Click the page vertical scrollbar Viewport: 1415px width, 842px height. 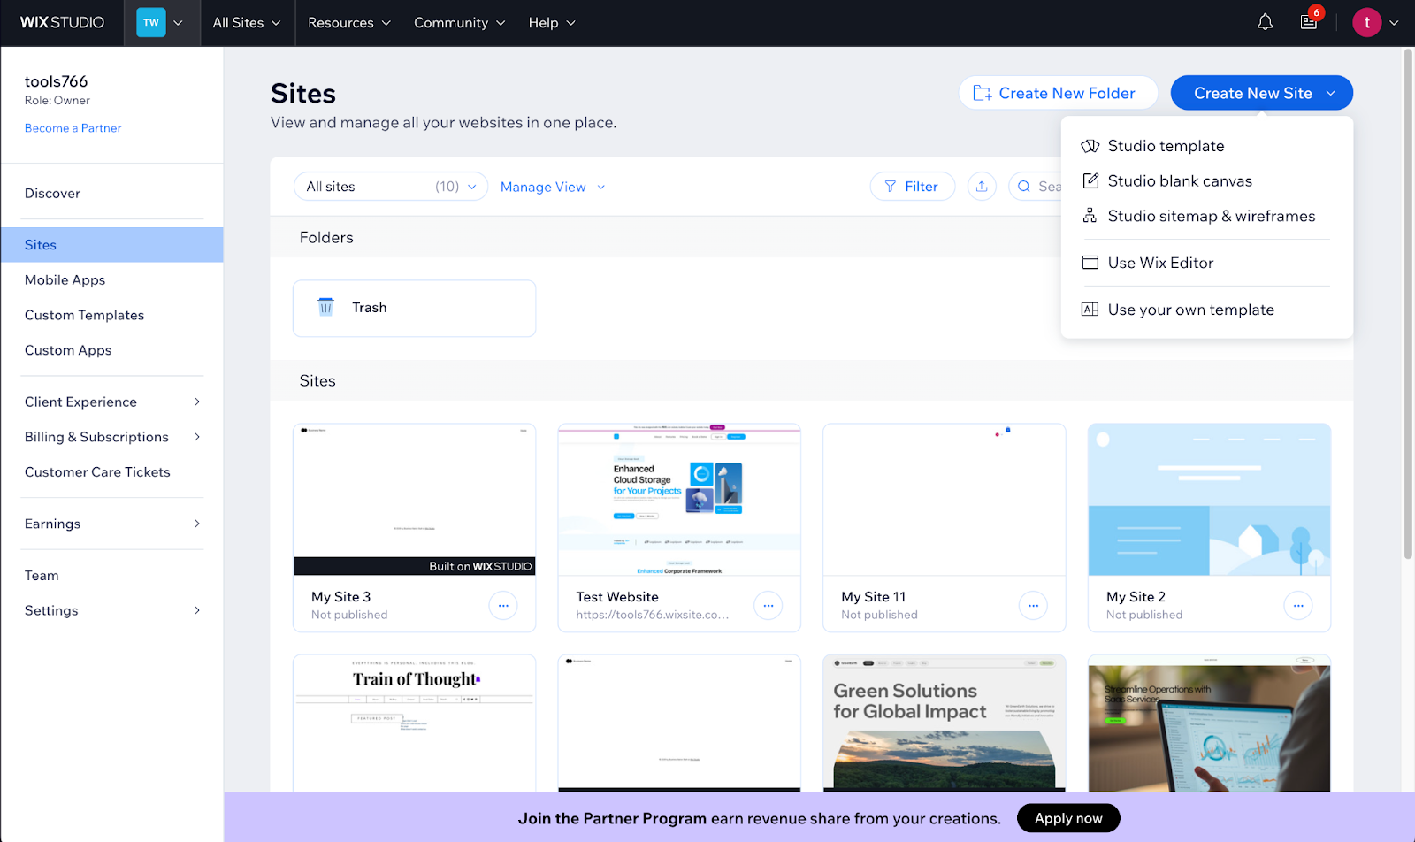pos(1408,305)
